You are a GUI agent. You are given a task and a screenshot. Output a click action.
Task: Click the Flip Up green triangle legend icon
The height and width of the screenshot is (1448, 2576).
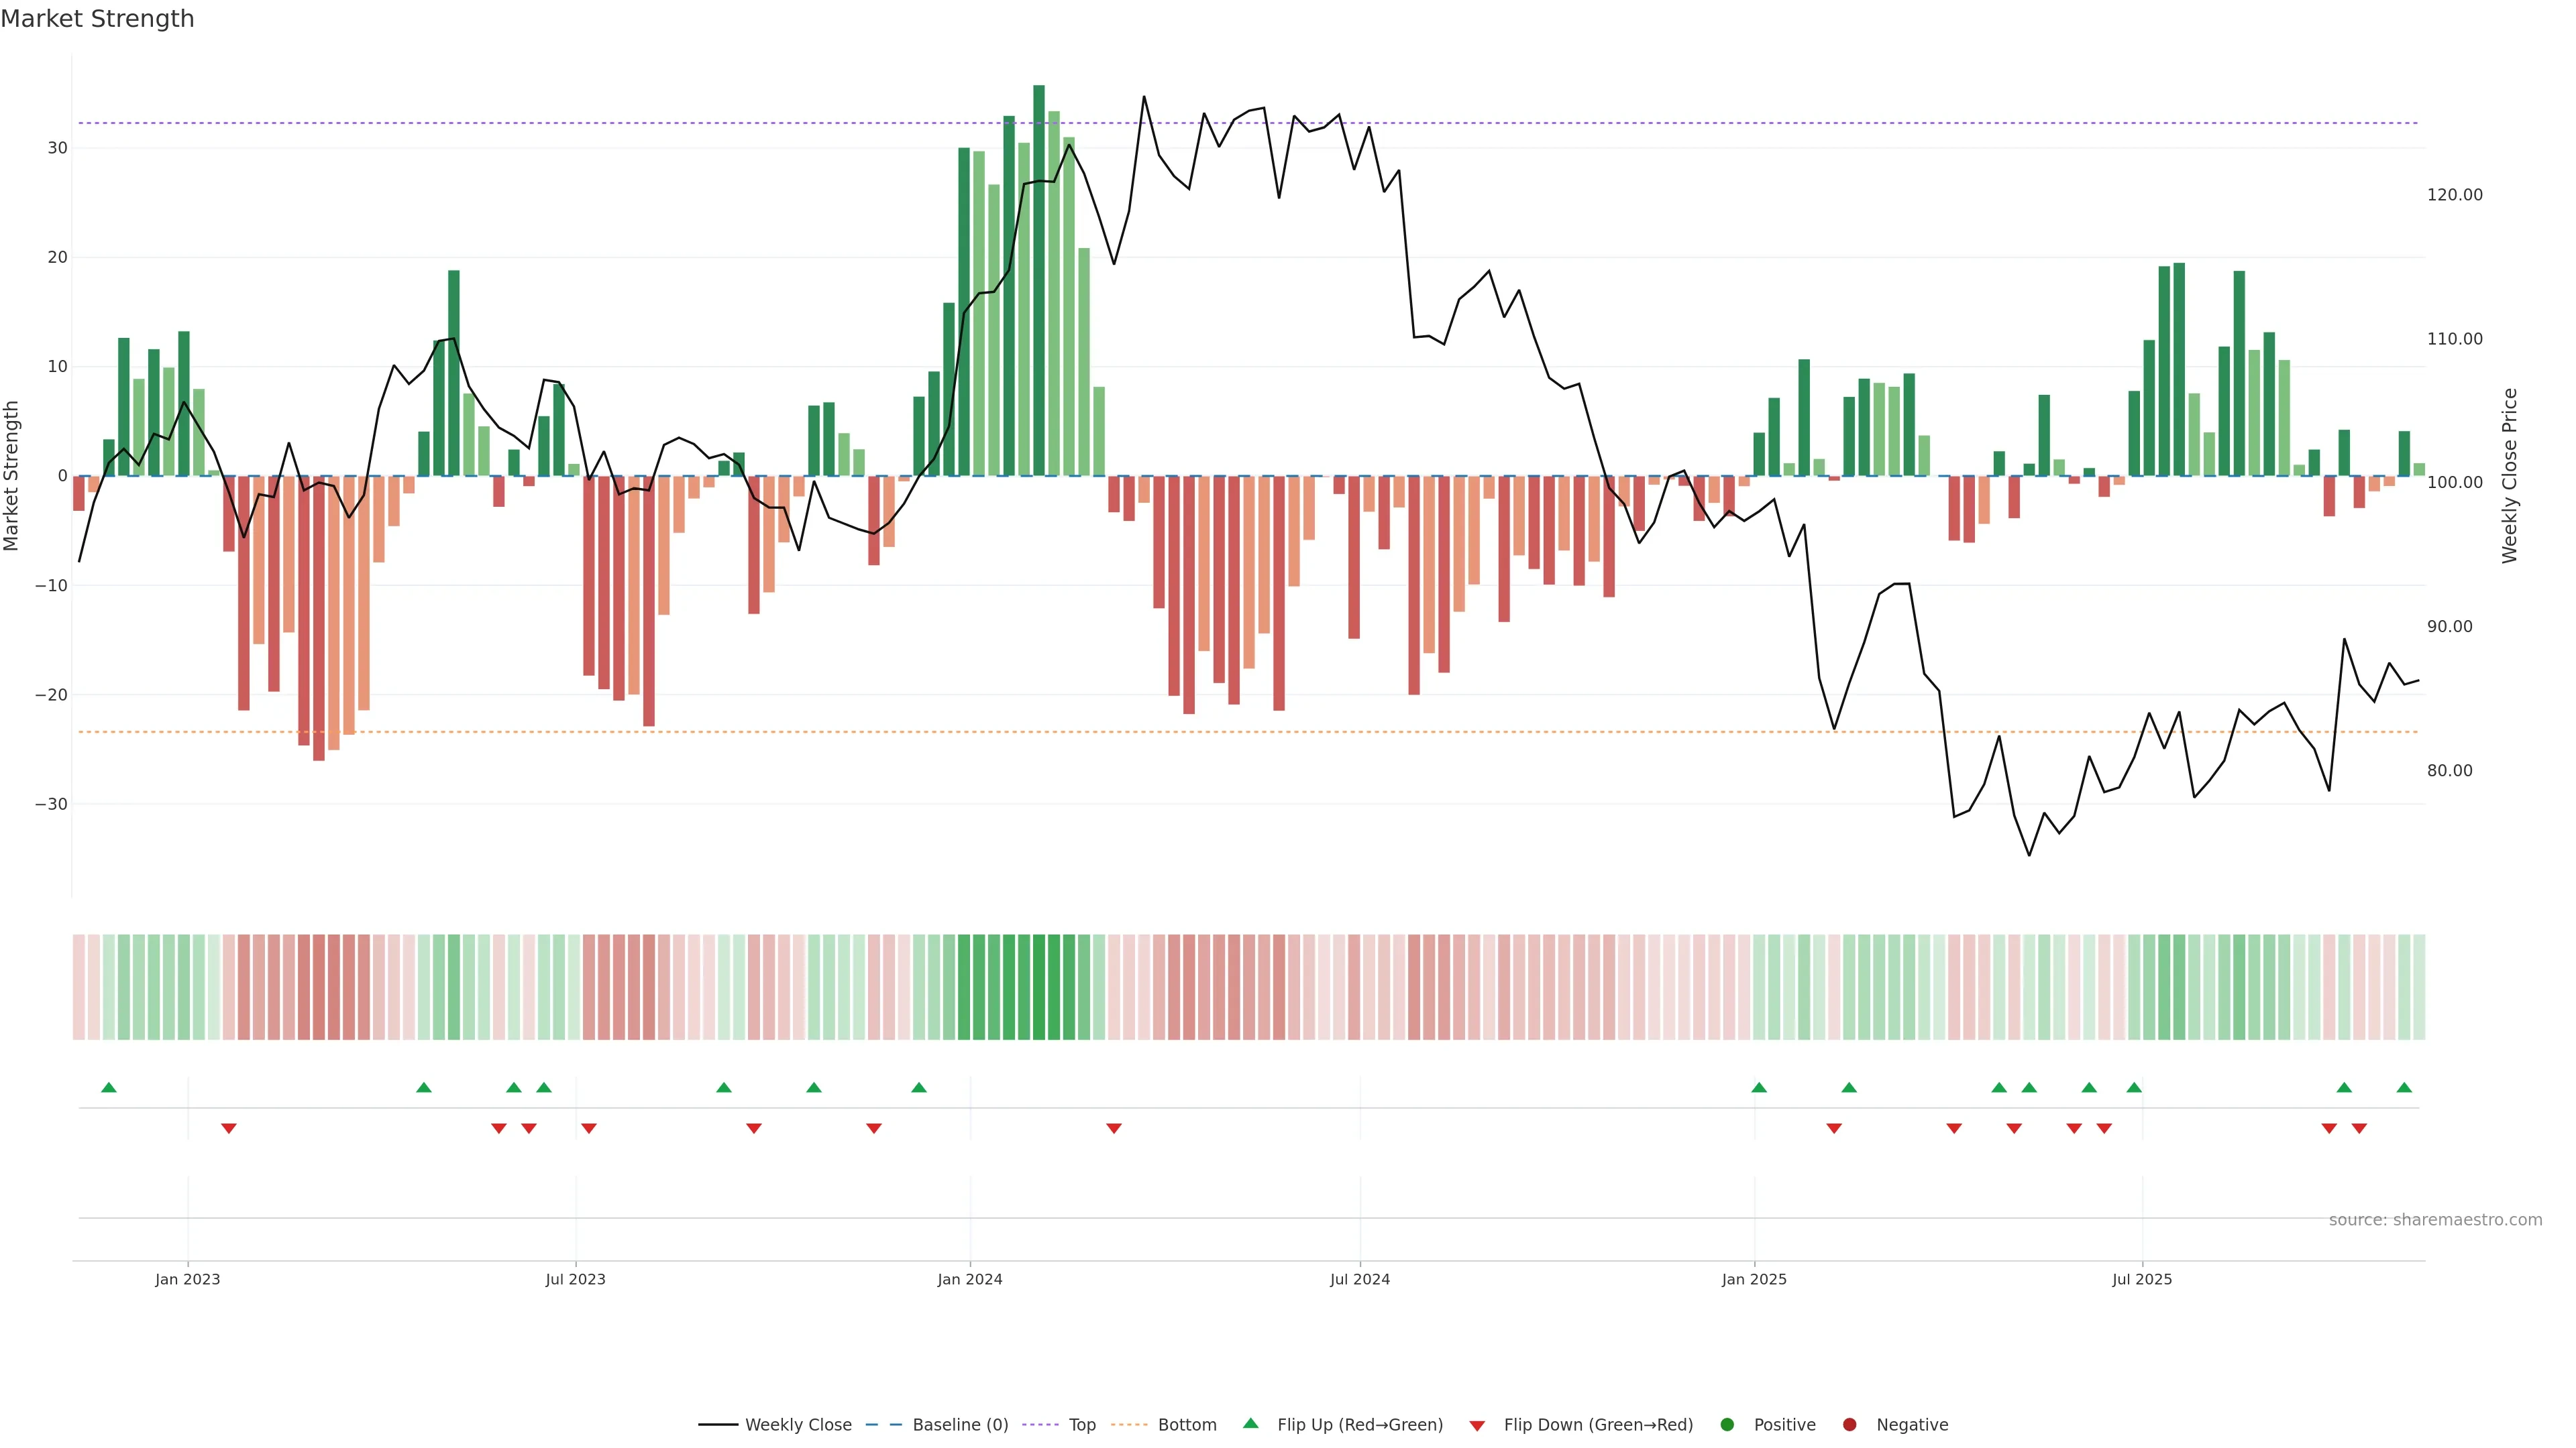tap(1250, 1423)
